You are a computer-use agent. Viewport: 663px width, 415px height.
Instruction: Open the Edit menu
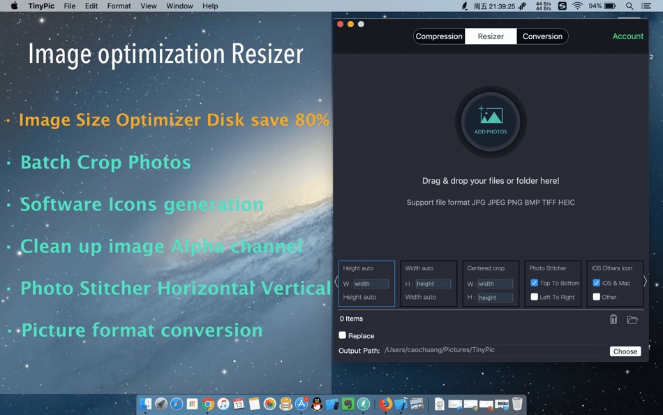tap(91, 6)
